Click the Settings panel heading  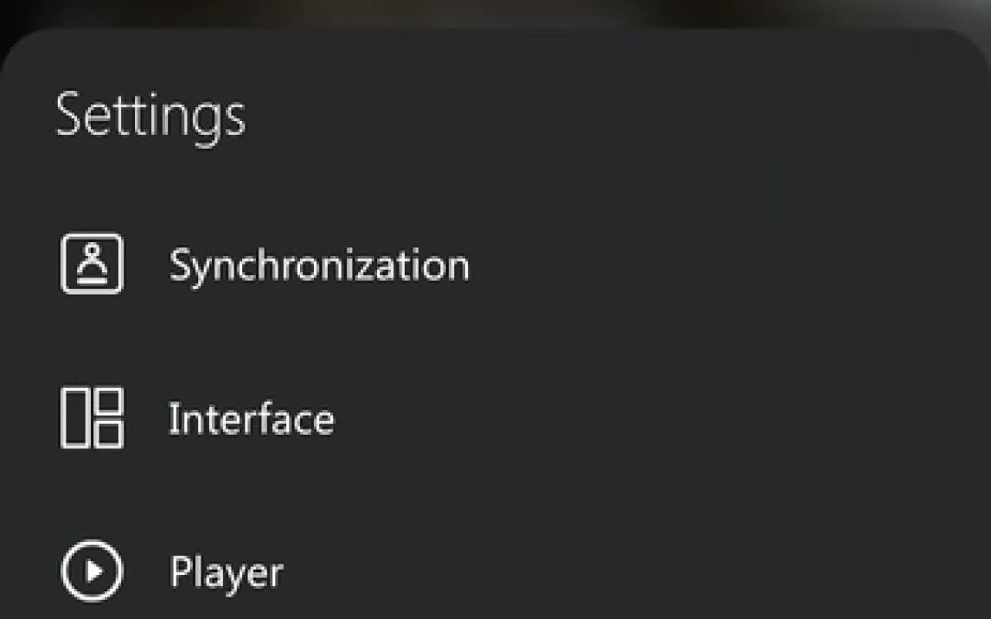click(x=150, y=115)
